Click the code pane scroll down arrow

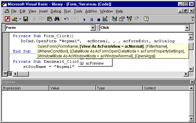pyautogui.click(x=191, y=69)
